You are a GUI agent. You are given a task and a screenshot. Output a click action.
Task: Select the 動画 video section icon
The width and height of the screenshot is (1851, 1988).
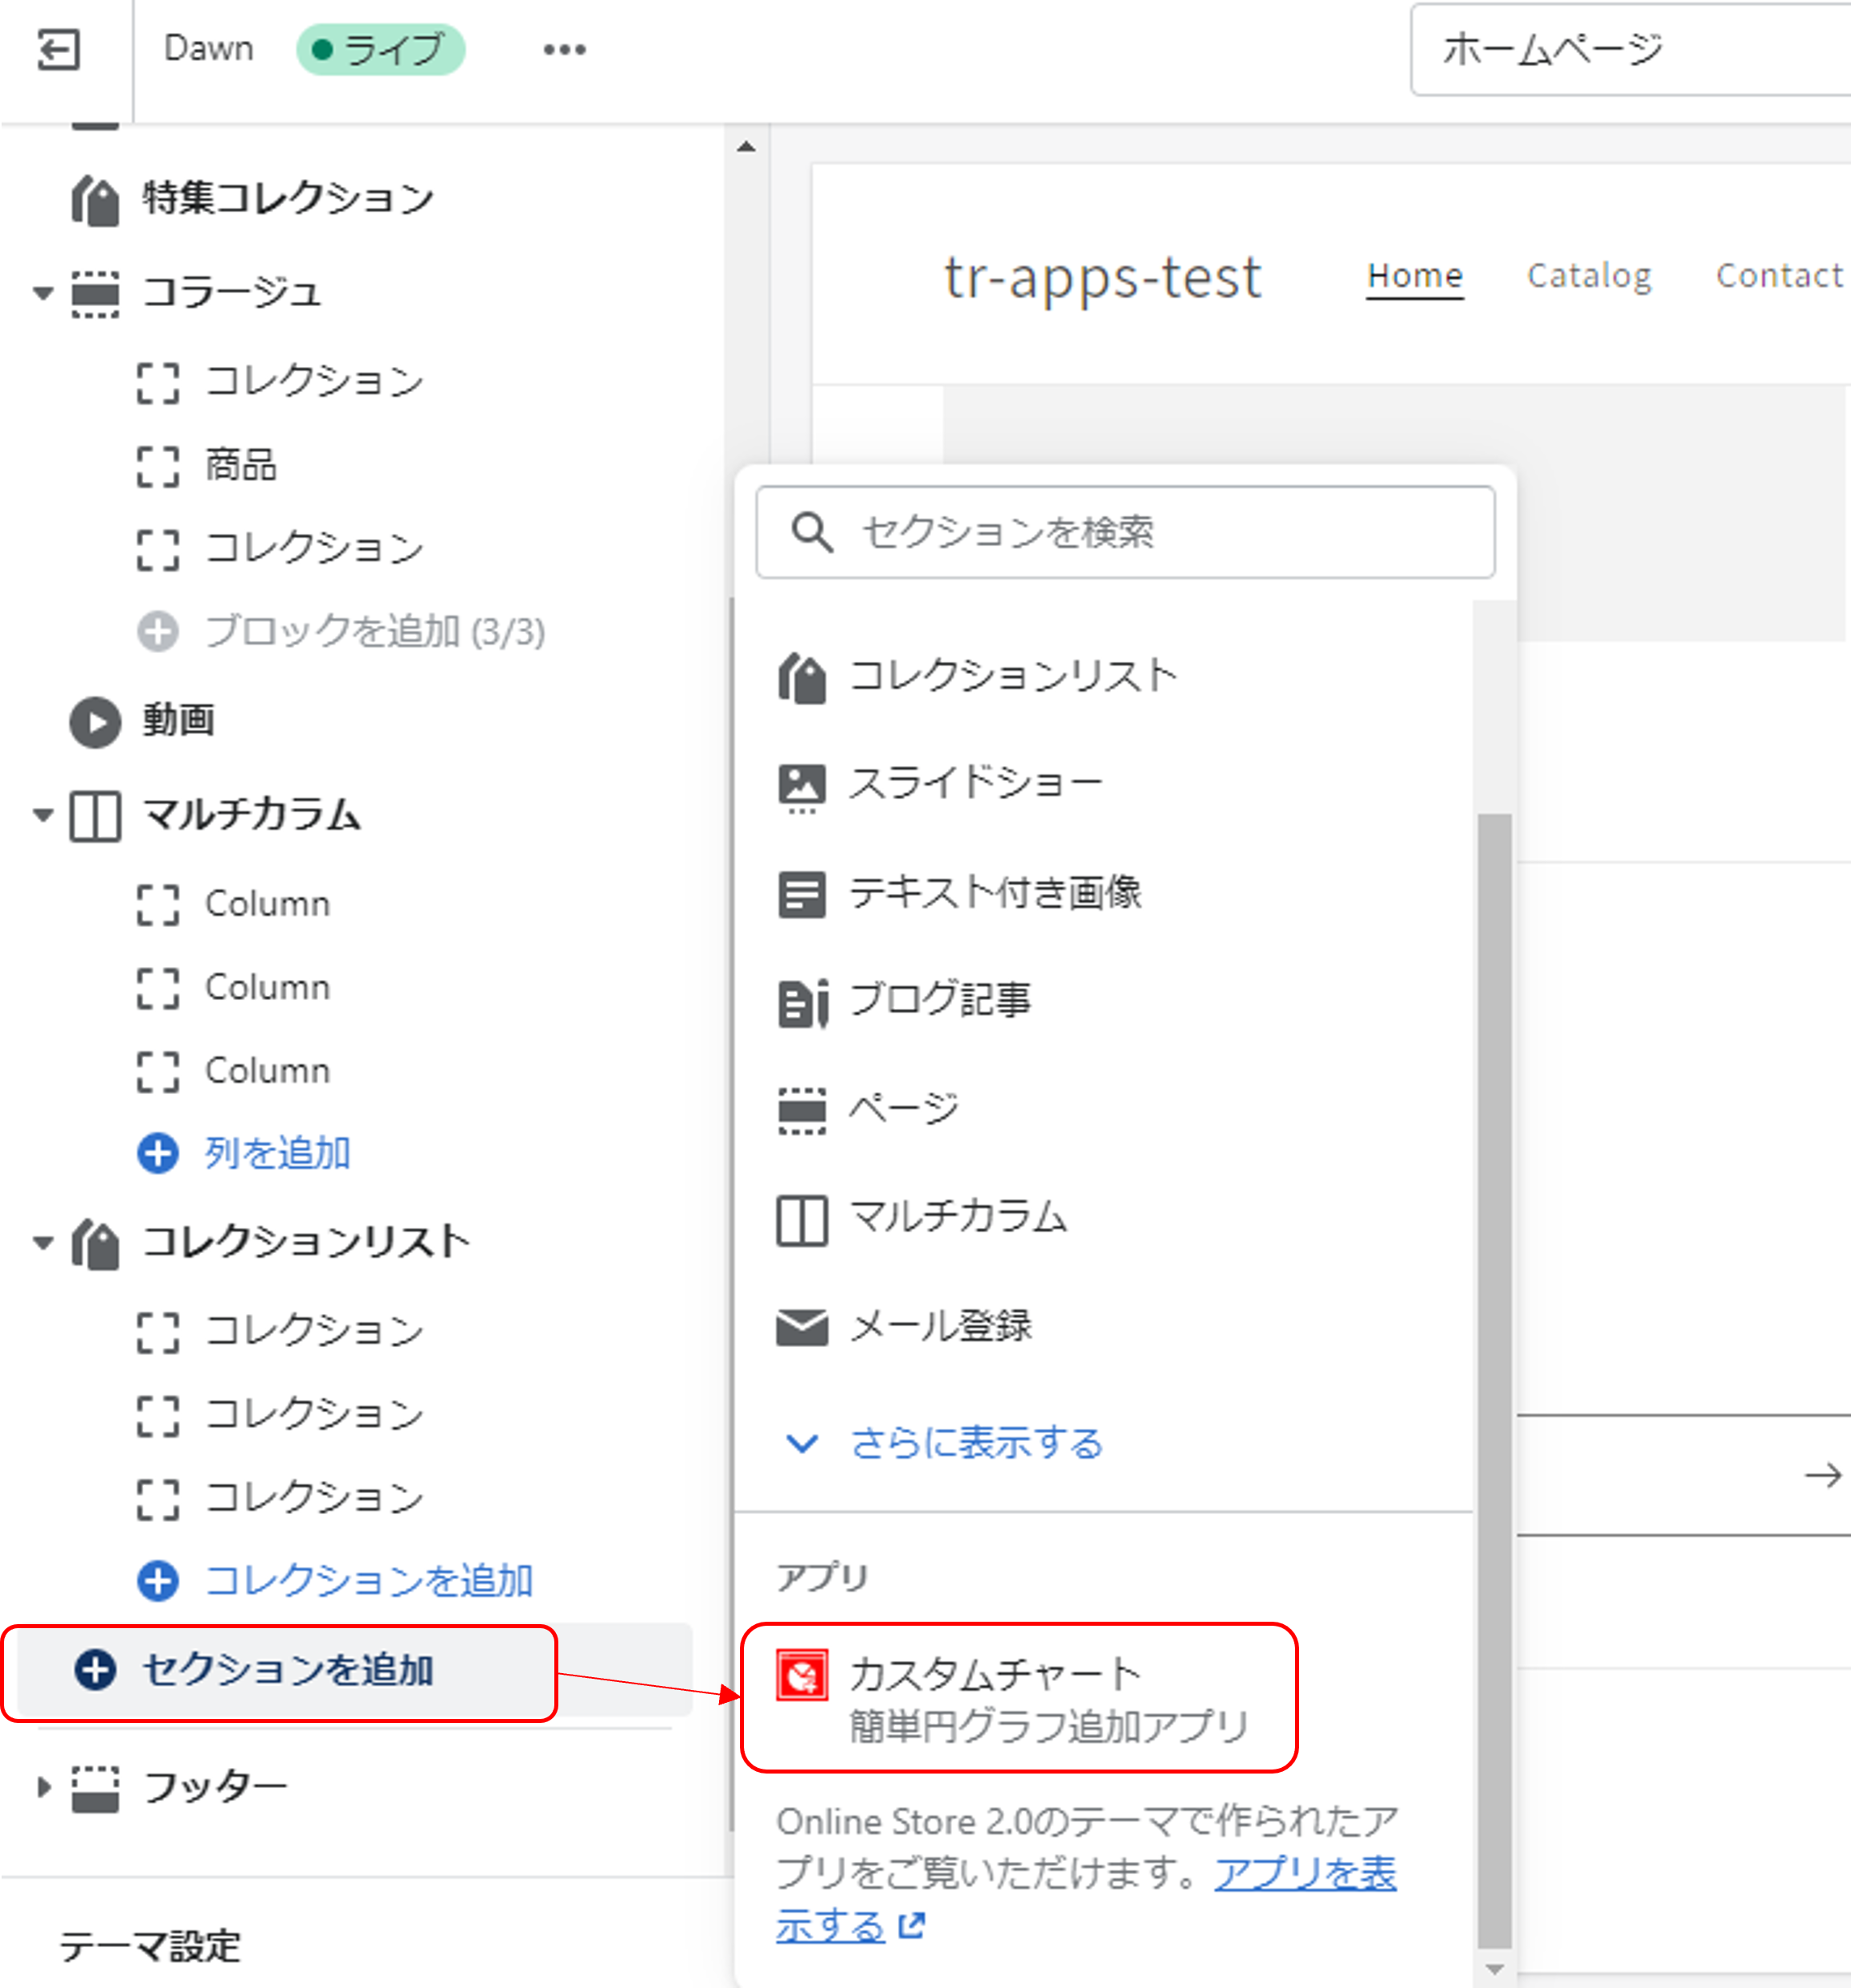[x=95, y=721]
